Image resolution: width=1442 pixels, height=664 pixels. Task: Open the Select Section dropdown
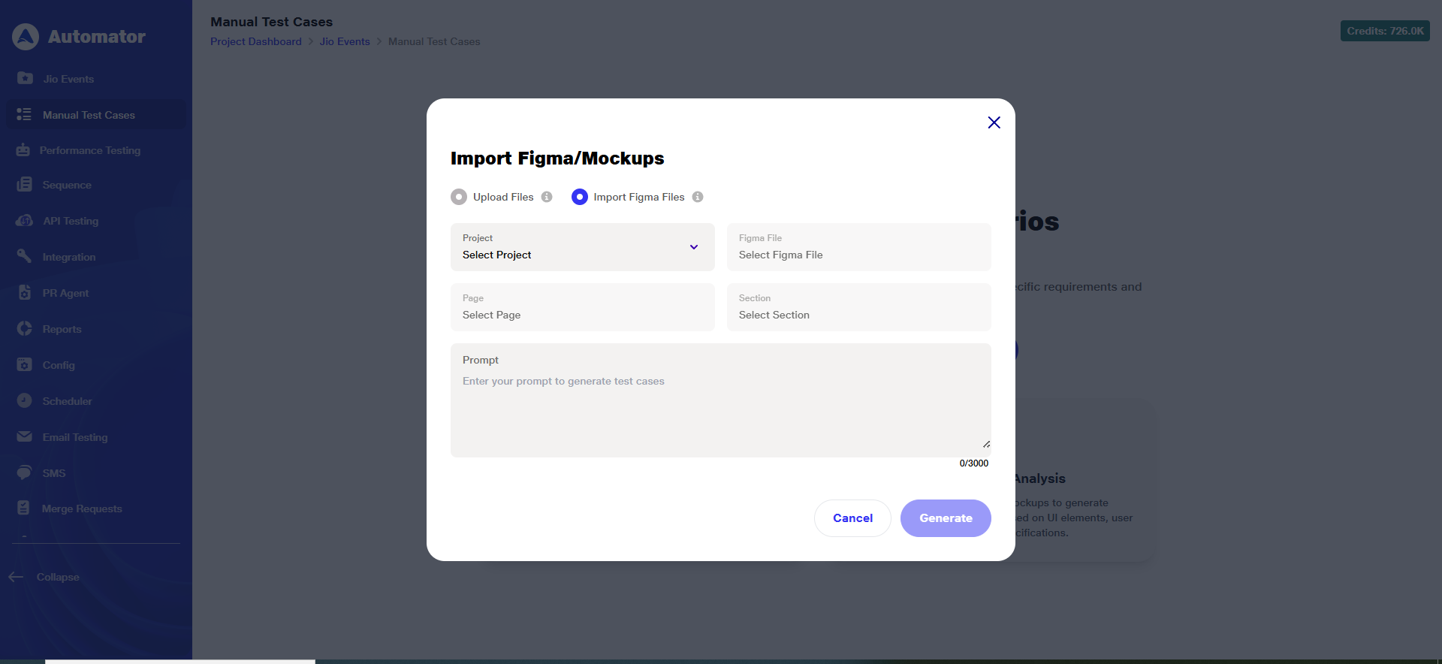858,307
